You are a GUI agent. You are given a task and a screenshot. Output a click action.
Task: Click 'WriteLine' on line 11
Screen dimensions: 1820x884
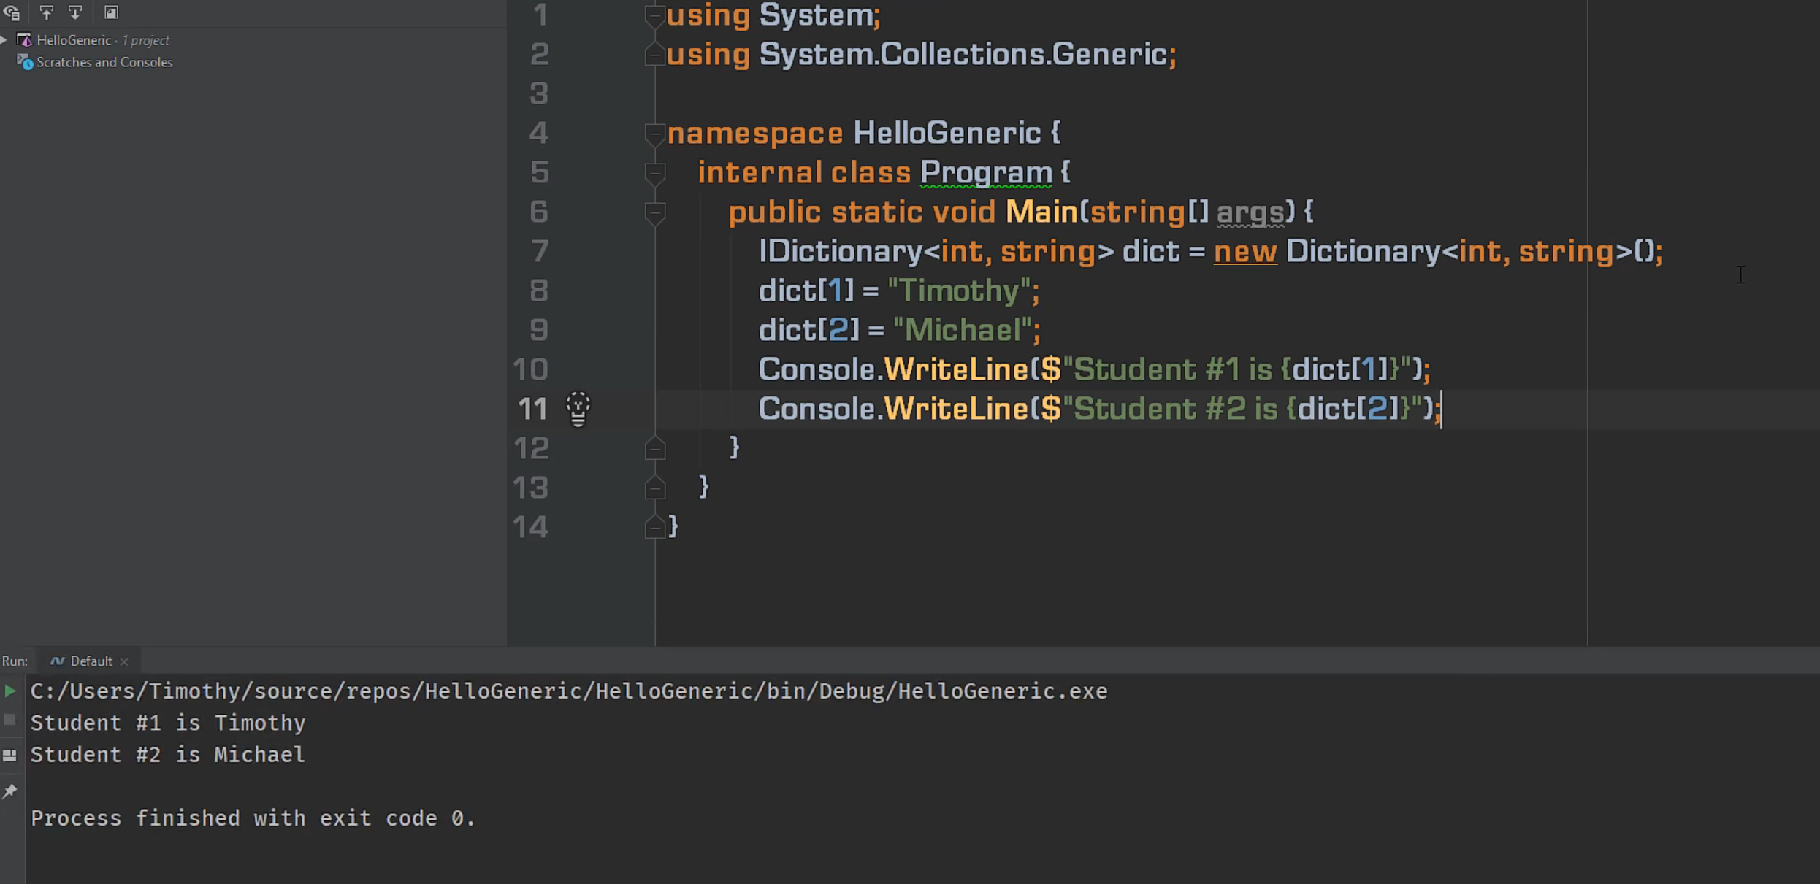coord(957,409)
